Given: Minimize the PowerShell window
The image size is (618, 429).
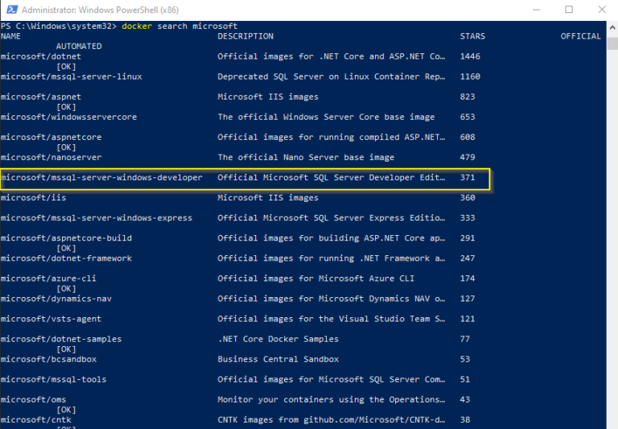Looking at the screenshot, I should pyautogui.click(x=534, y=10).
